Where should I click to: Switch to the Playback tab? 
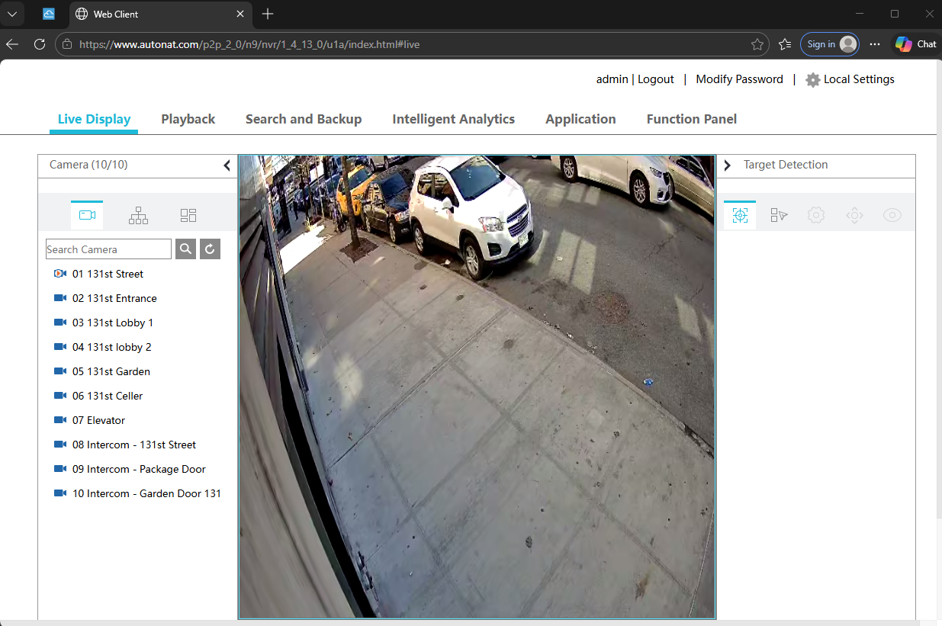coord(188,119)
